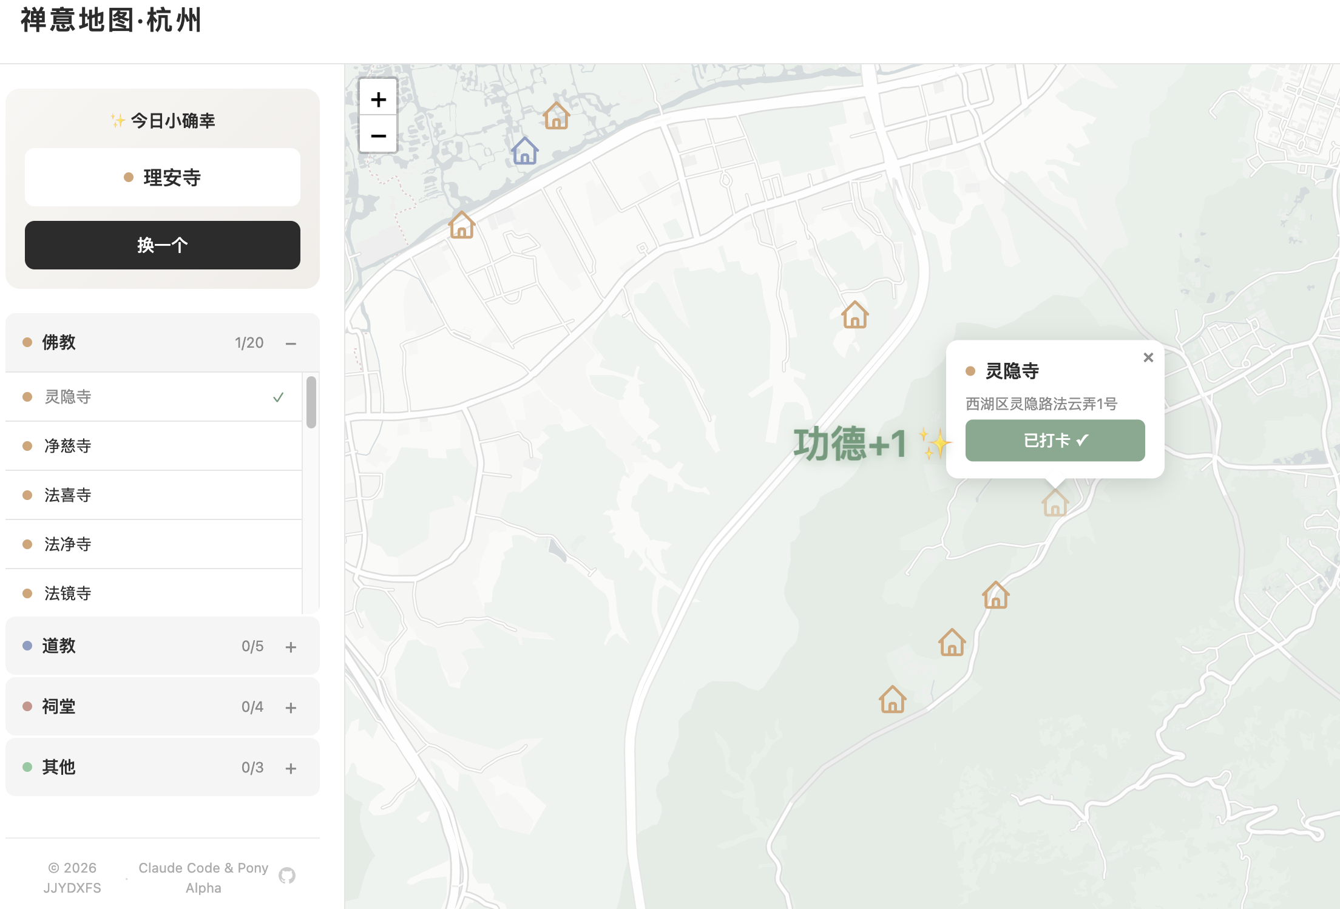Open the suggested 理安寺 card

(163, 177)
